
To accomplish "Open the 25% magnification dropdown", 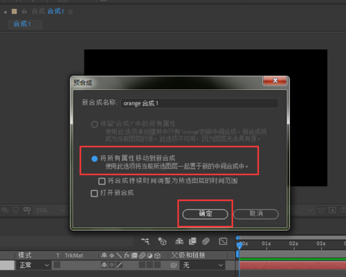I will click(x=51, y=211).
